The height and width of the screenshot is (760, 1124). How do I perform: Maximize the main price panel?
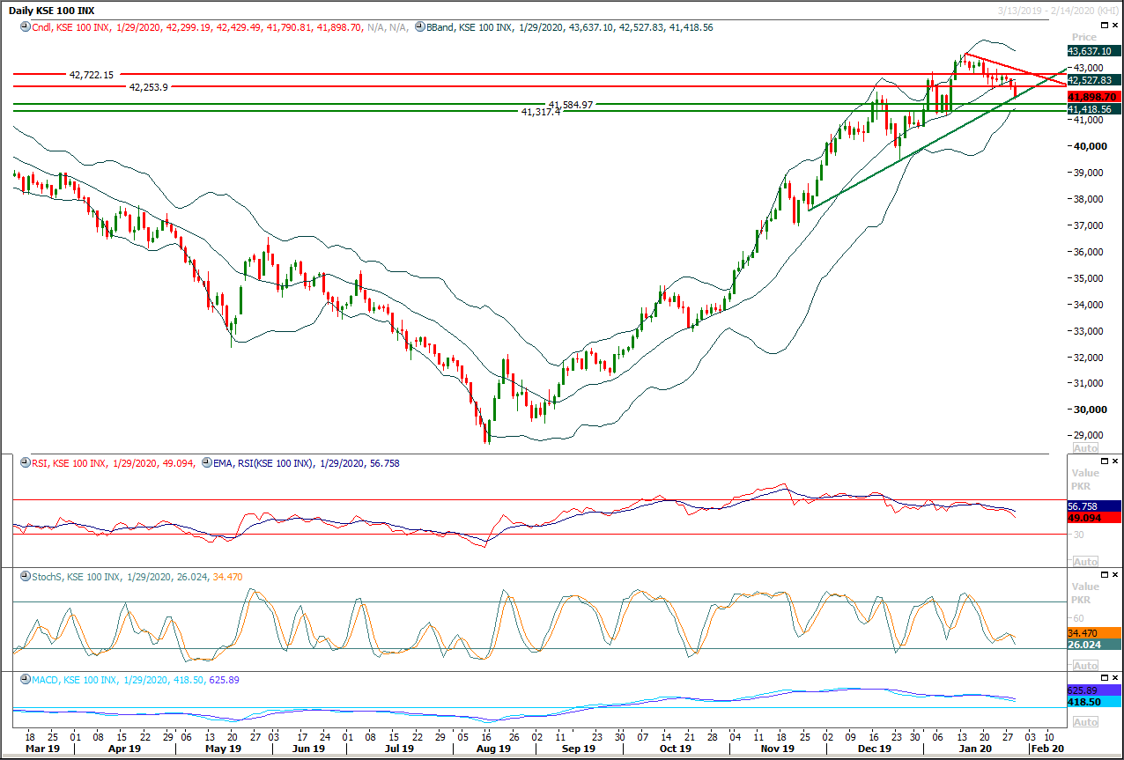1105,25
